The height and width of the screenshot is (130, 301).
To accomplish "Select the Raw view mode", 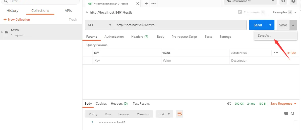I will 108,114.
